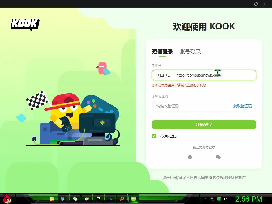This screenshot has height=204, width=272.
Task: Log in with the QQ penguin icon
Action: (x=190, y=157)
